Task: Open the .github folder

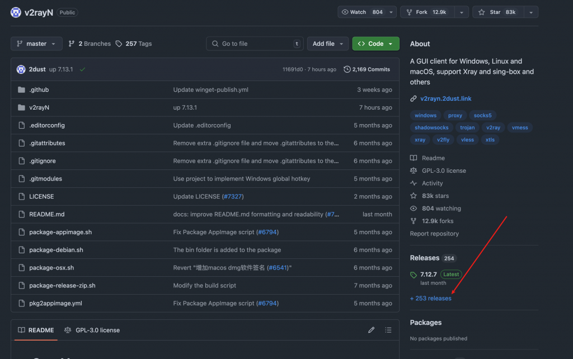Action: pyautogui.click(x=39, y=89)
